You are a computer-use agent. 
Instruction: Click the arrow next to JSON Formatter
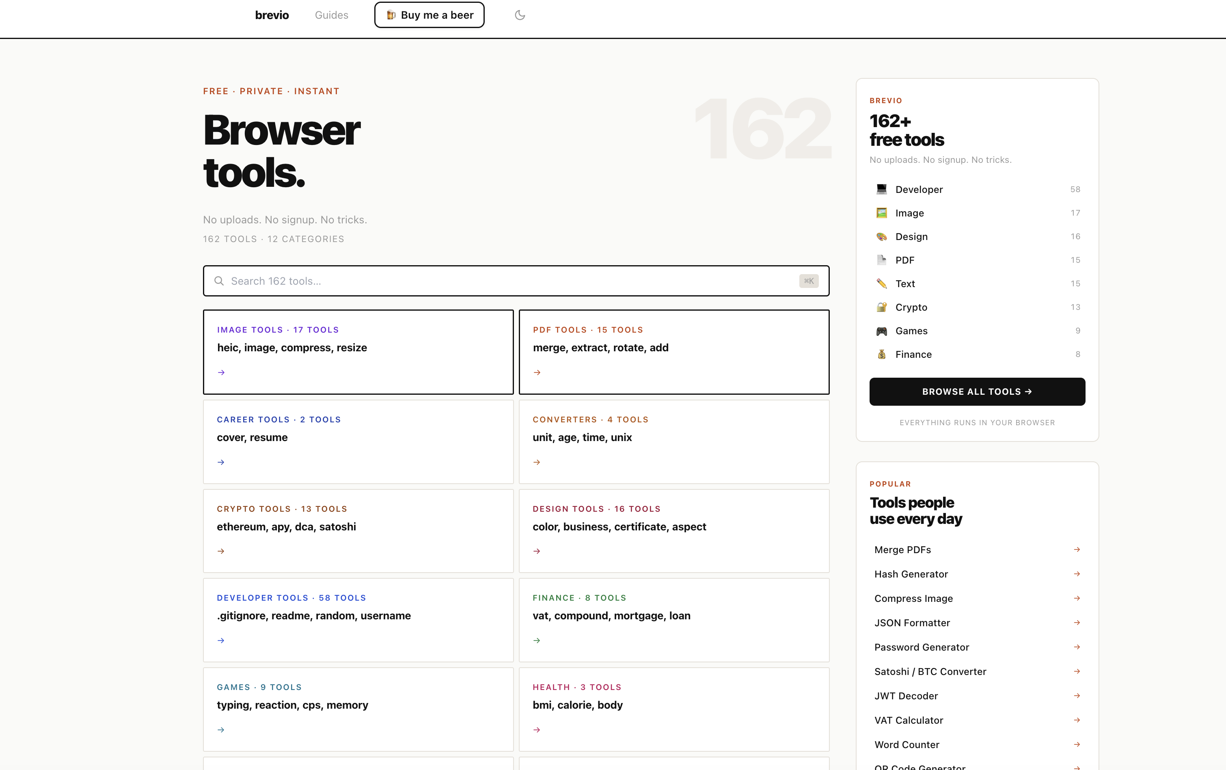click(x=1077, y=623)
